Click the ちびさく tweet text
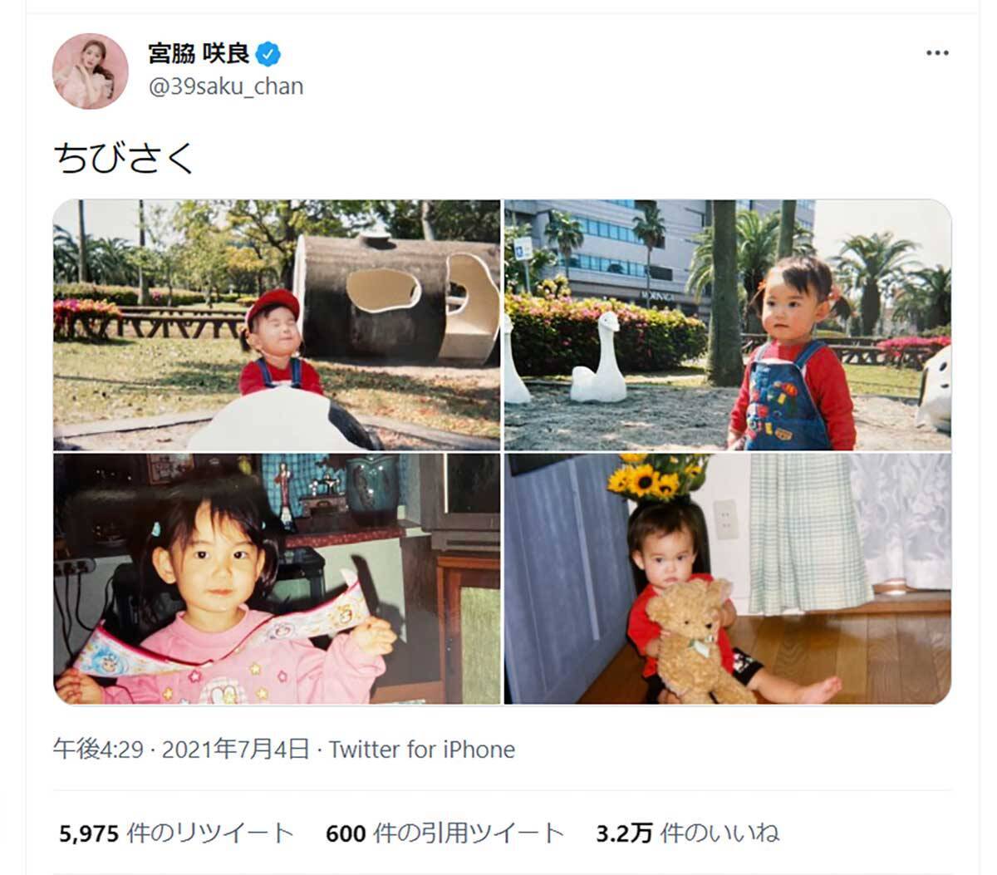The image size is (997, 875). click(x=124, y=157)
